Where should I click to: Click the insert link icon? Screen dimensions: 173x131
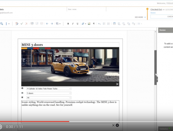83,24
